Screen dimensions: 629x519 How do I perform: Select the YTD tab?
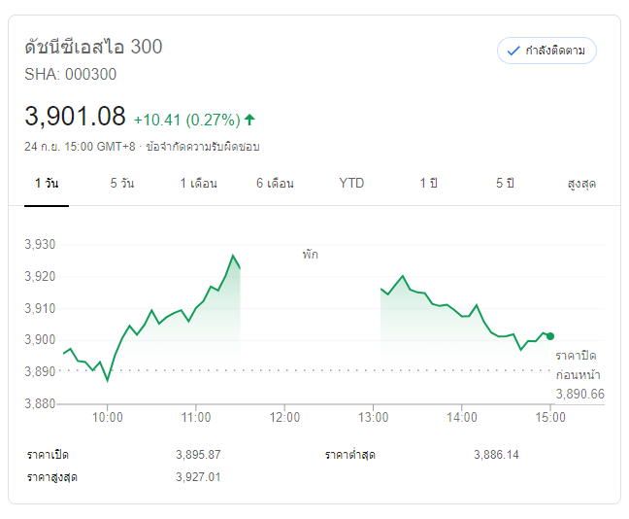[351, 183]
